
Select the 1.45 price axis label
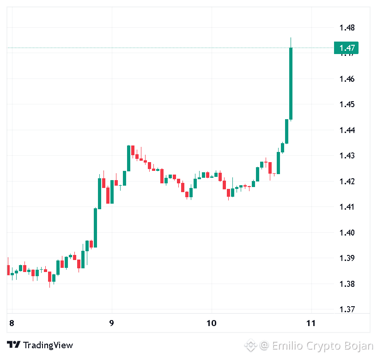(x=347, y=104)
